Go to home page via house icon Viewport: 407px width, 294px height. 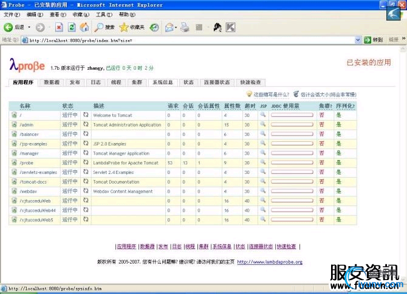pyautogui.click(x=84, y=27)
